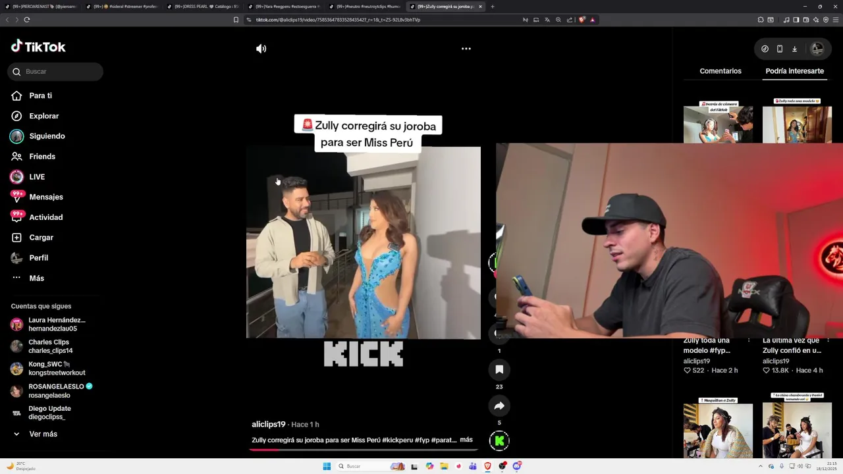This screenshot has width=843, height=474.
Task: Share the video with arrow icon
Action: pyautogui.click(x=499, y=406)
